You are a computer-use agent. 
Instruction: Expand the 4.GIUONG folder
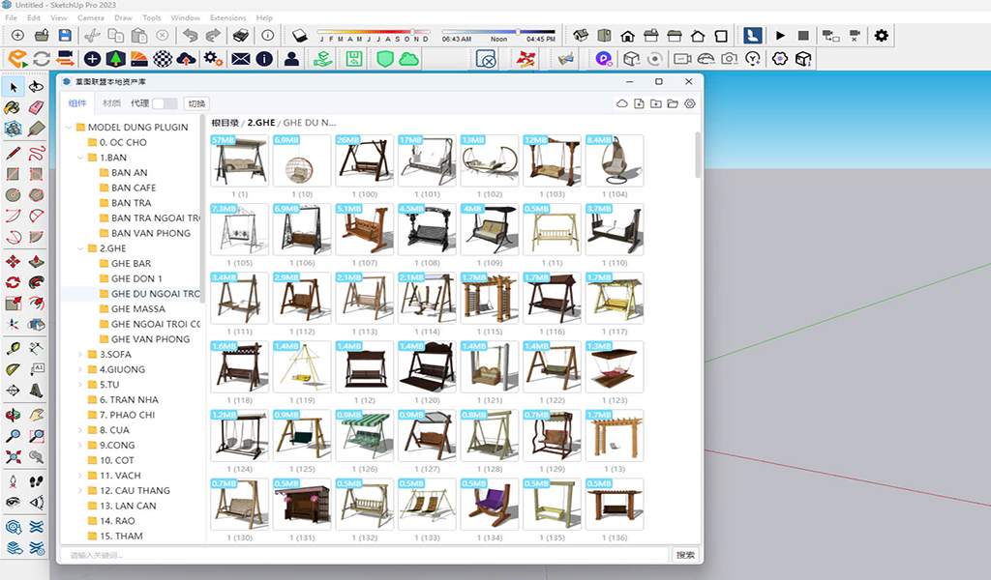[81, 369]
